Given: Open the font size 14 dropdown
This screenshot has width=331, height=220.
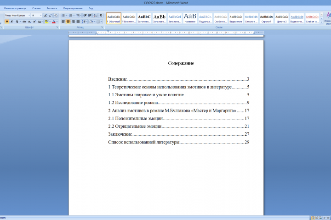Looking at the screenshot, I should (x=41, y=16).
